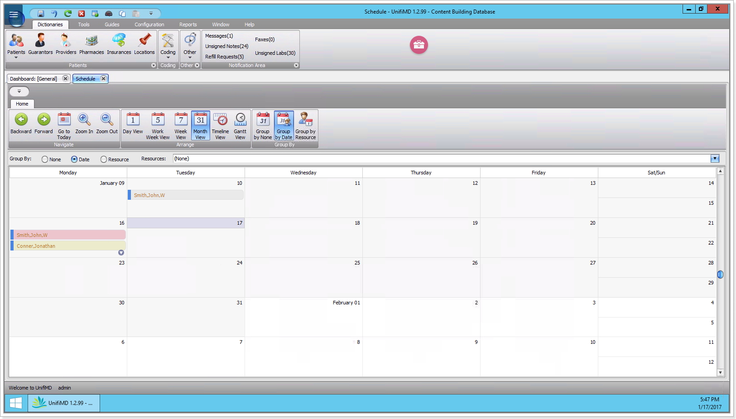The image size is (736, 419).
Task: Select Month View
Action: (x=200, y=125)
